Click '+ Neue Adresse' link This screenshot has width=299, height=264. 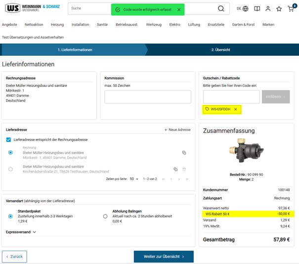coord(177,130)
